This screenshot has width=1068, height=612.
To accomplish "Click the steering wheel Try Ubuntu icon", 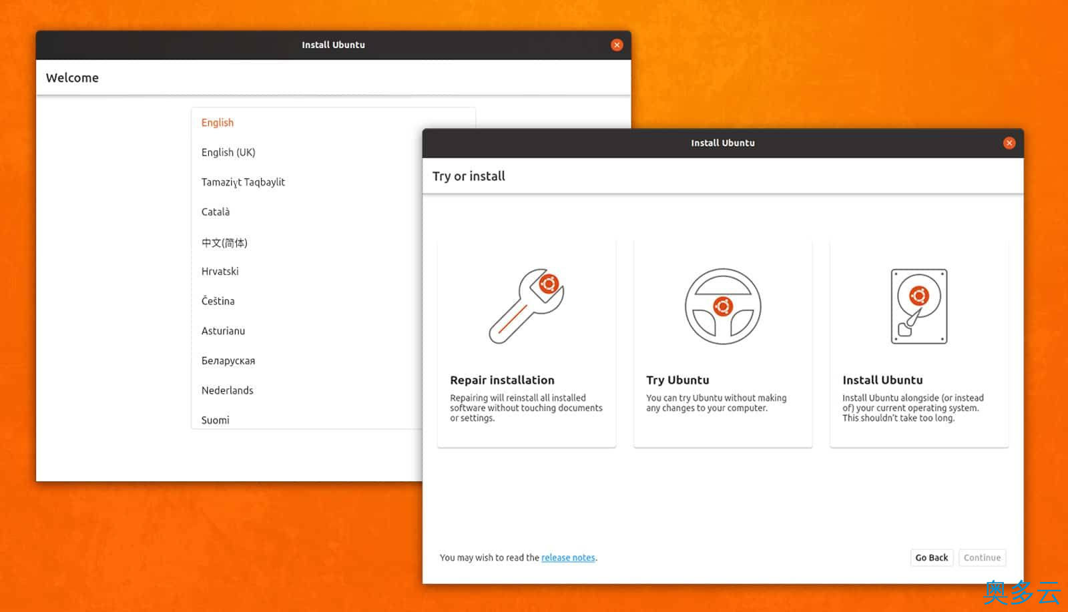I will coord(722,306).
